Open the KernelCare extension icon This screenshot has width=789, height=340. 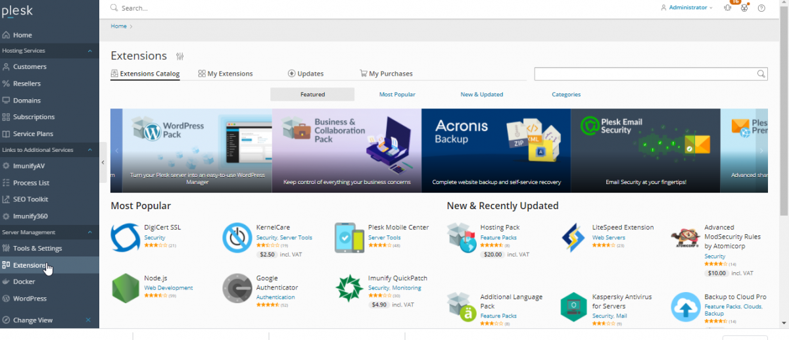[237, 237]
